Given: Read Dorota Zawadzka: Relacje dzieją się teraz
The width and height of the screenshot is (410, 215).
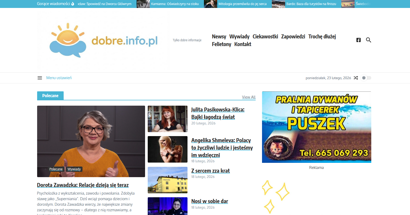Looking at the screenshot, I should pyautogui.click(x=83, y=185).
